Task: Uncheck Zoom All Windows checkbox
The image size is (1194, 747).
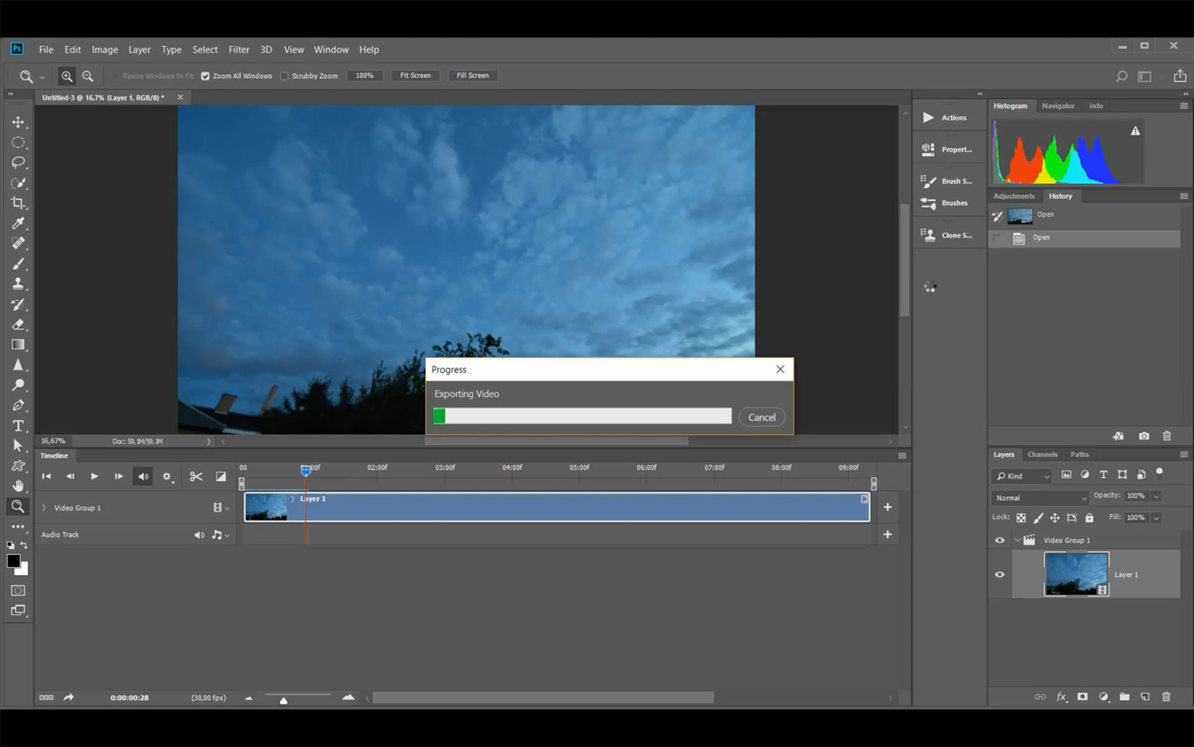Action: [205, 76]
